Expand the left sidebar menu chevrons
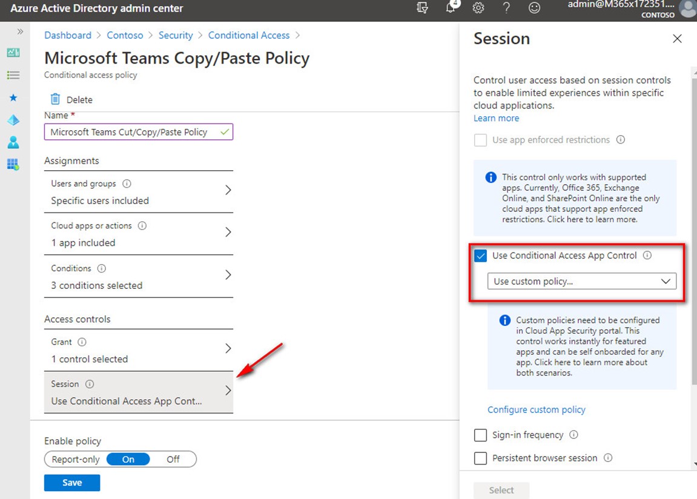 point(20,31)
